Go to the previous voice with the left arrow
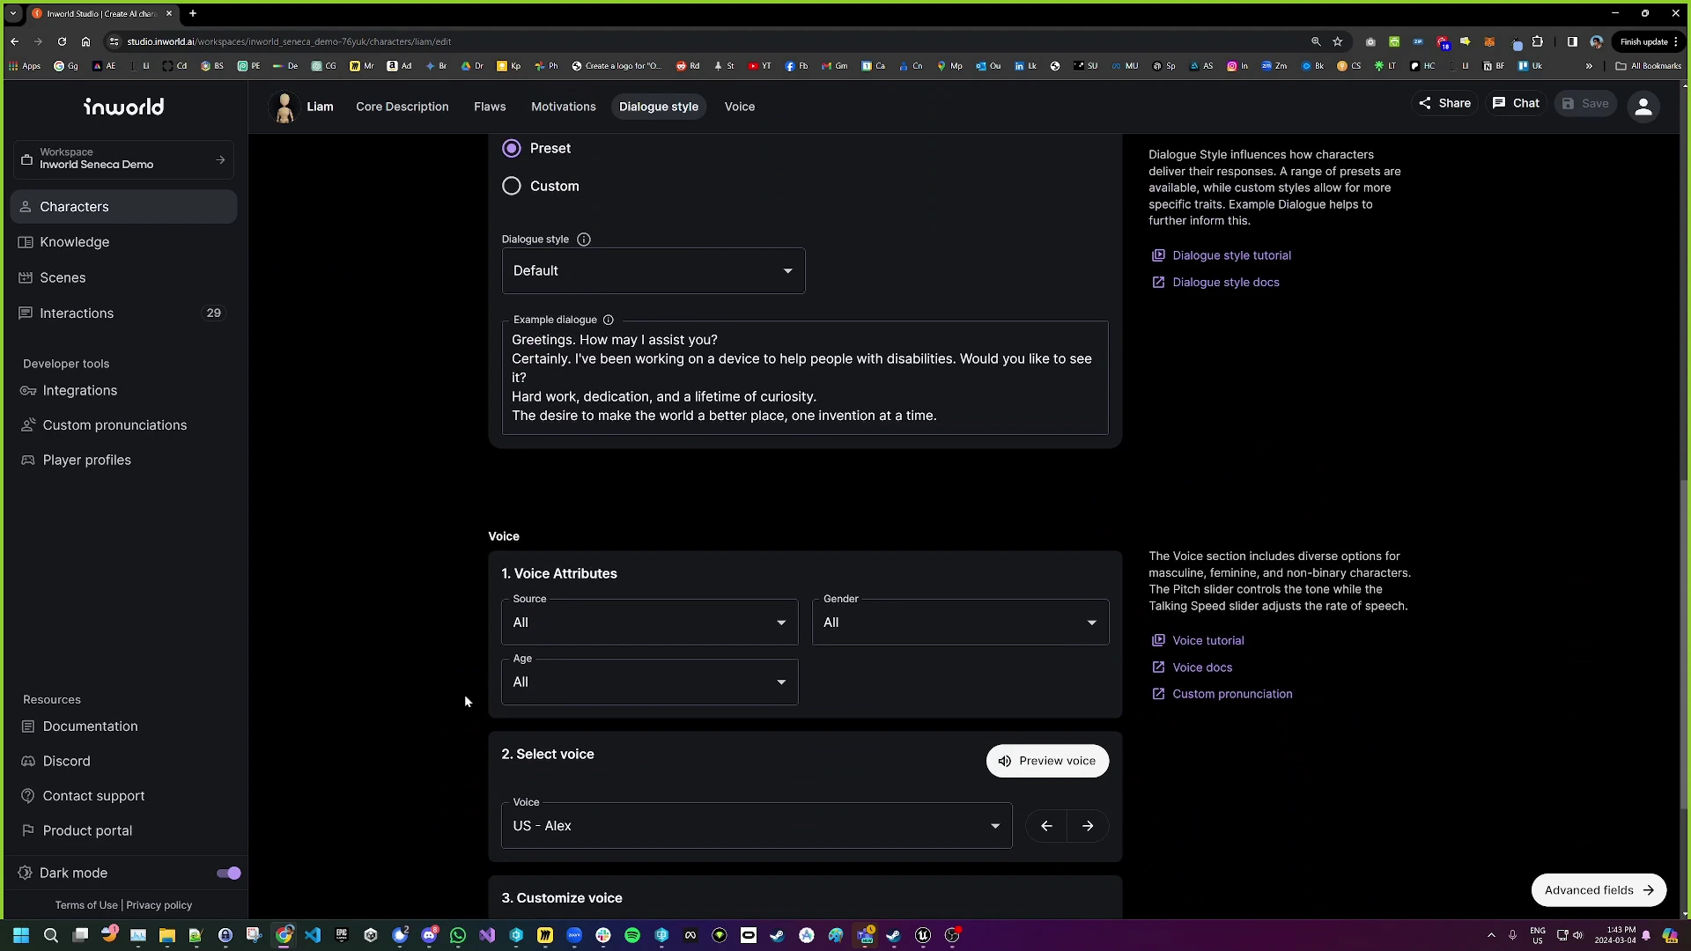This screenshot has width=1691, height=951. 1046,826
